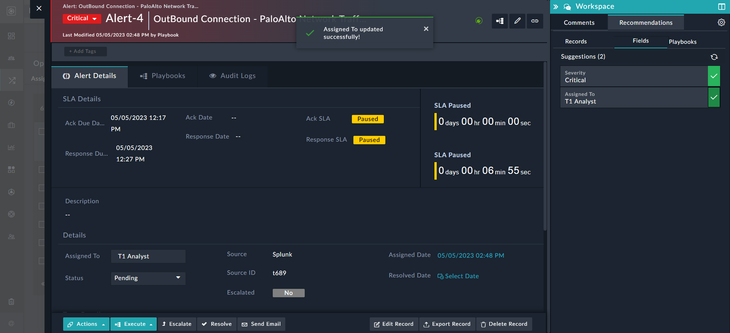Accept the Severity Critical suggestion

(x=714, y=76)
